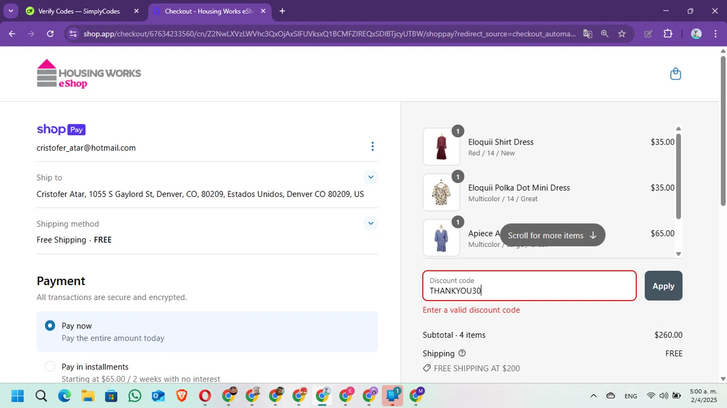The image size is (727, 408).
Task: Open the Chrome three-dot menu
Action: pyautogui.click(x=715, y=34)
